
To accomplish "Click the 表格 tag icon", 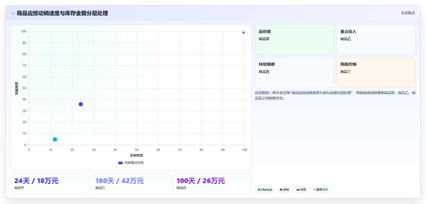I will coord(281,190).
